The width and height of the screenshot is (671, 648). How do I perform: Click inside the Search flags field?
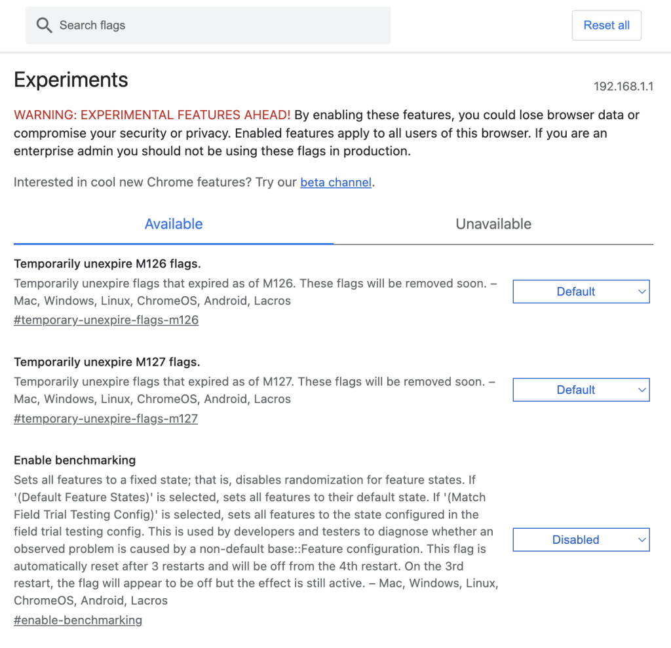pos(197,25)
